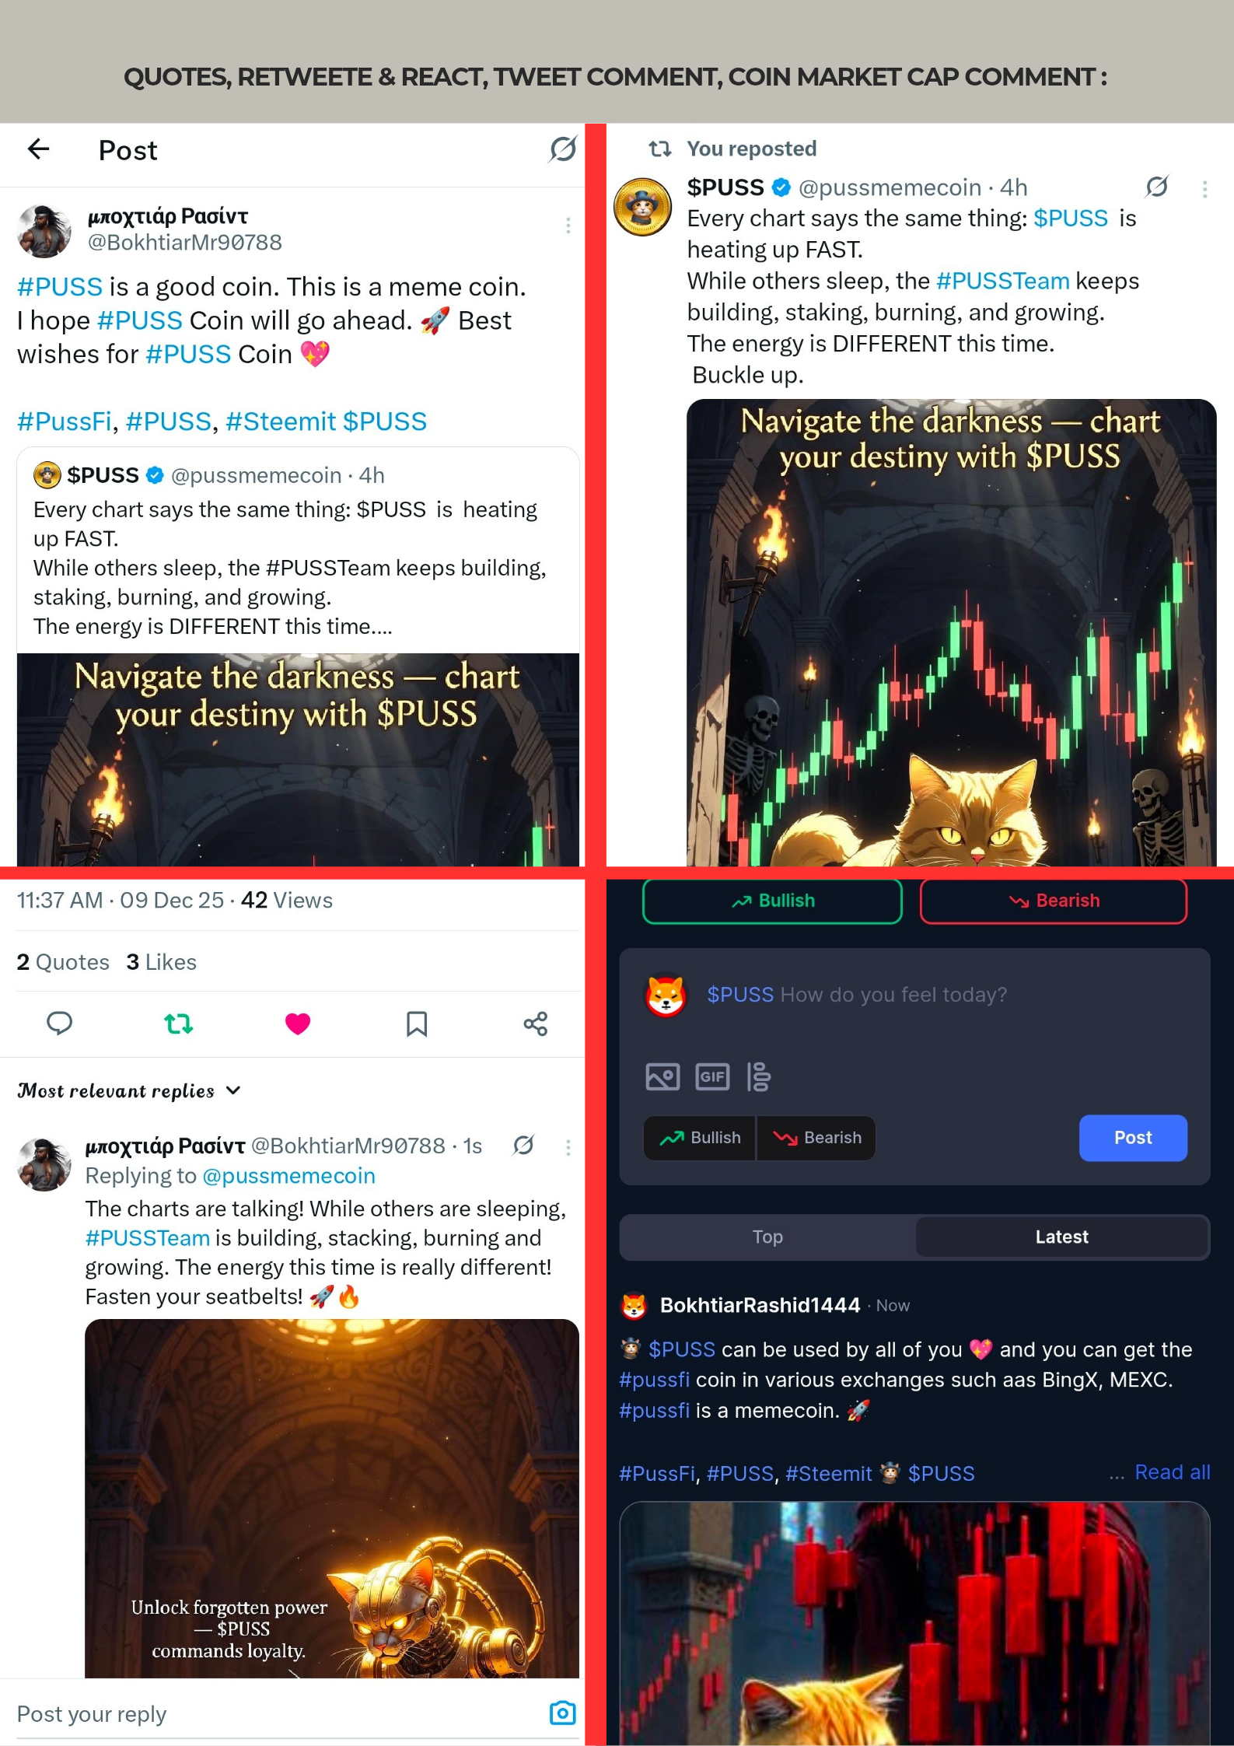Open three-dot menu on reposted $PUSS tweet
Screen dimensions: 1234x1746
click(x=1204, y=189)
